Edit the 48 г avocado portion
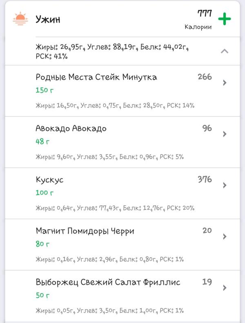Screen dimensions: 245x323 42,141
